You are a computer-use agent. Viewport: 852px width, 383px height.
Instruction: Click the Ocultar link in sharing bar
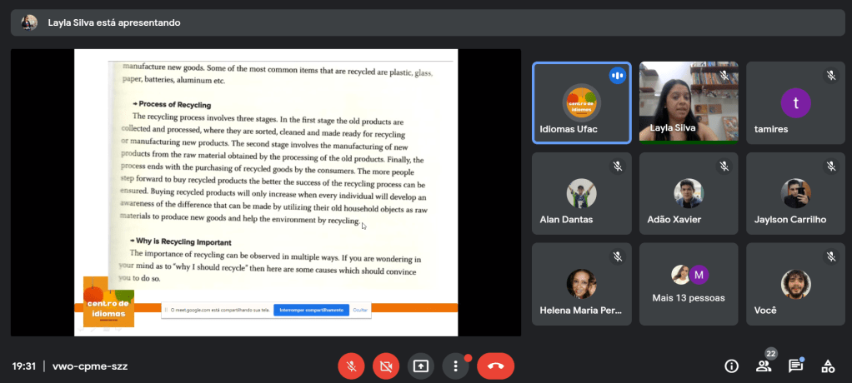360,310
